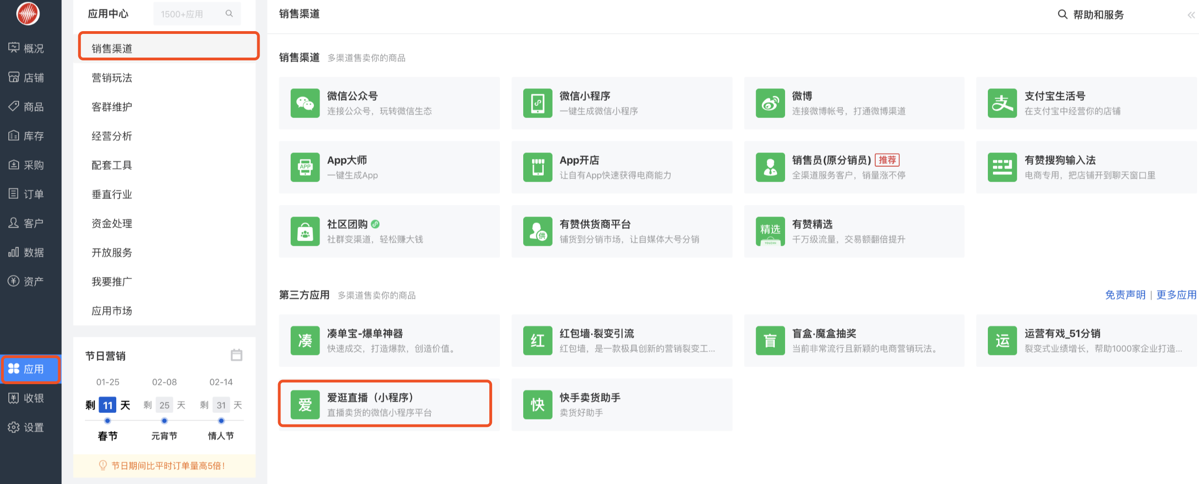Open 收银 in the left sidebar

pos(27,398)
